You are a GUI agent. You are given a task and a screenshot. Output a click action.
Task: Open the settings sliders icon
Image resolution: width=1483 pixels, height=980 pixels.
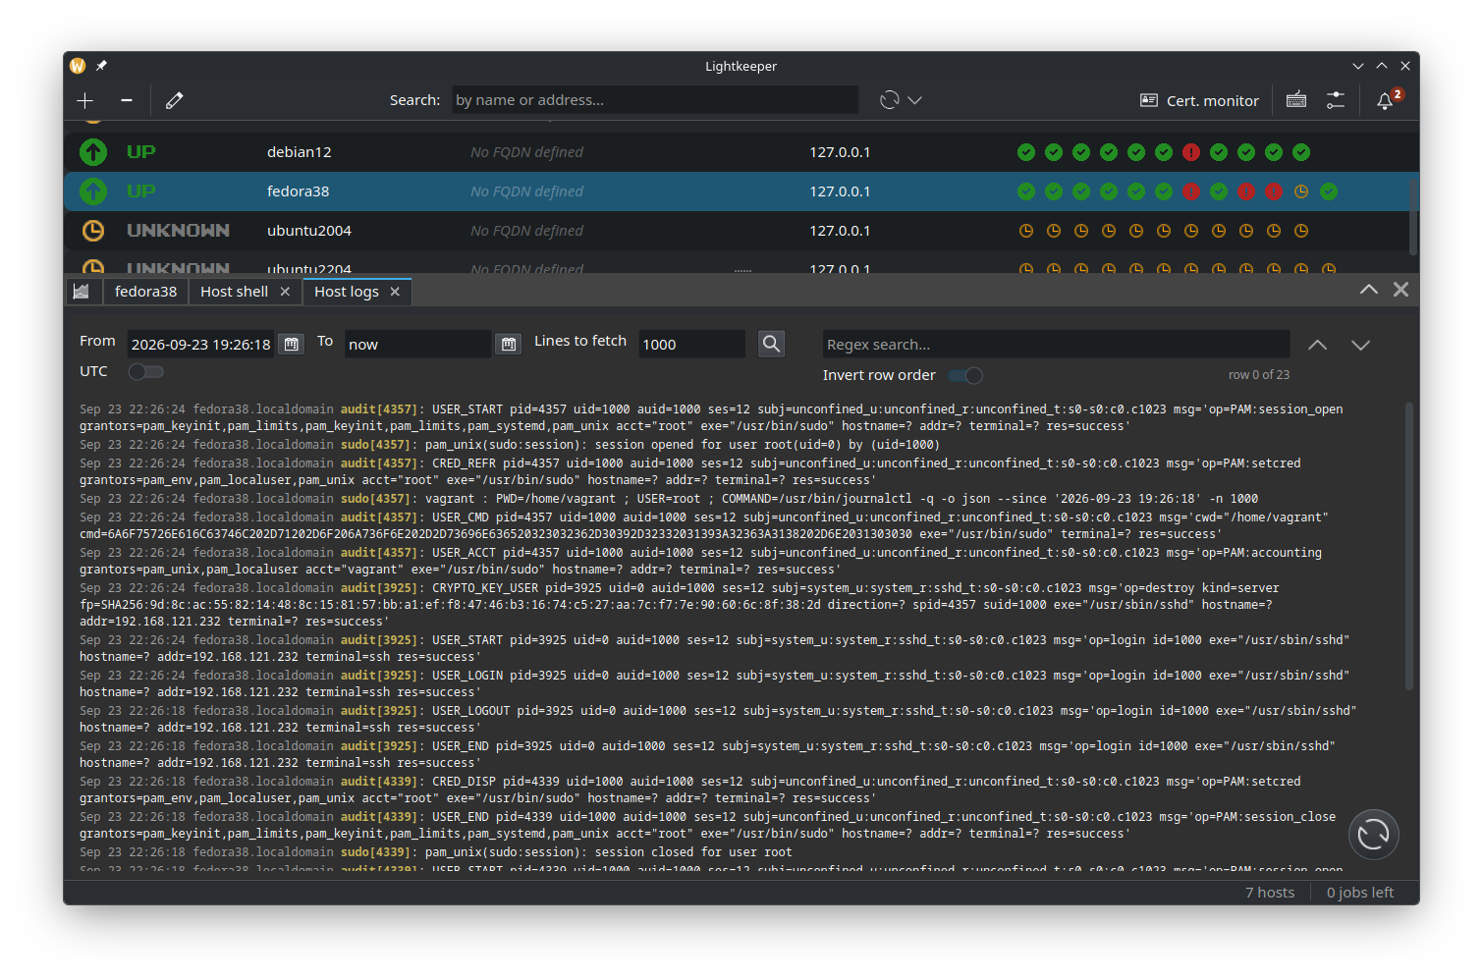click(x=1336, y=100)
